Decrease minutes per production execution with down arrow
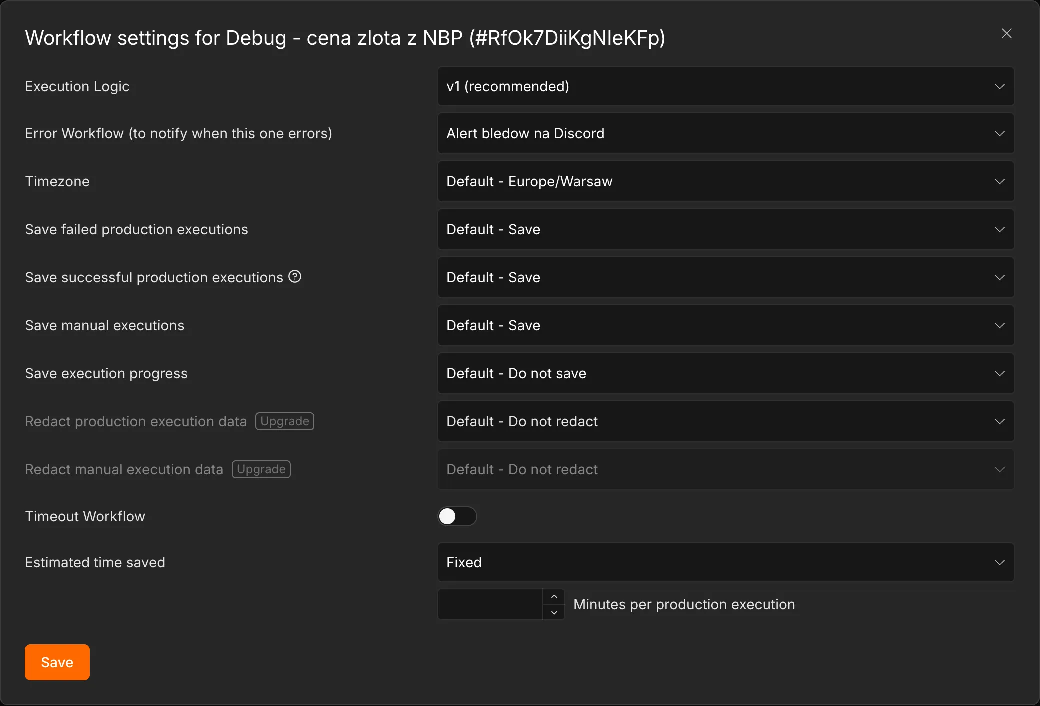Screen dimensions: 1040x706 point(554,612)
